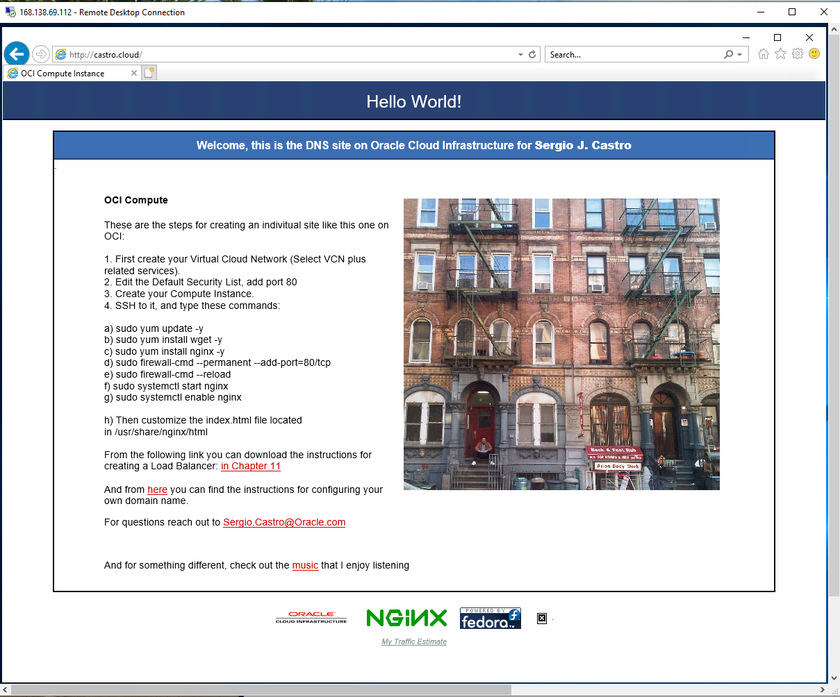Screen dimensions: 840x697
Task: Click the horizontal scrollbar left arrow
Action: pos(6,689)
